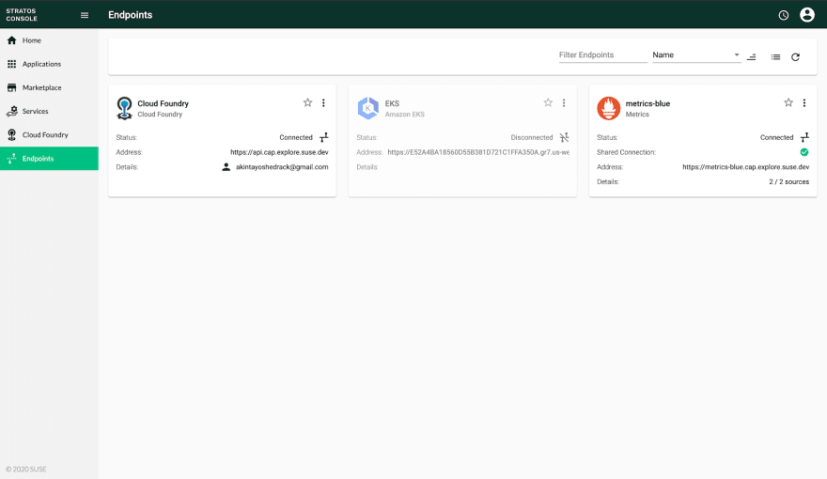Toggle the side navigation hamburger menu
827x479 pixels.
pos(85,15)
